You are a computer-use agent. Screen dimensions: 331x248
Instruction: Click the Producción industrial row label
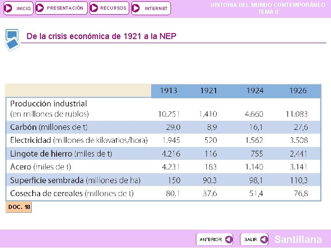click(x=49, y=109)
